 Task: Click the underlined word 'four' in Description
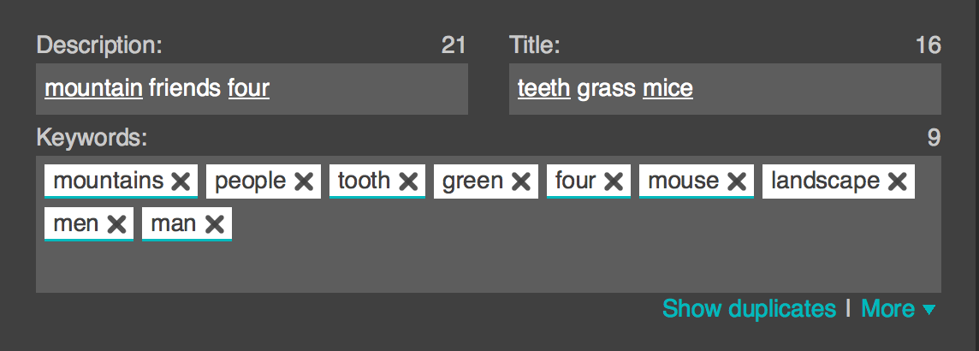[248, 88]
